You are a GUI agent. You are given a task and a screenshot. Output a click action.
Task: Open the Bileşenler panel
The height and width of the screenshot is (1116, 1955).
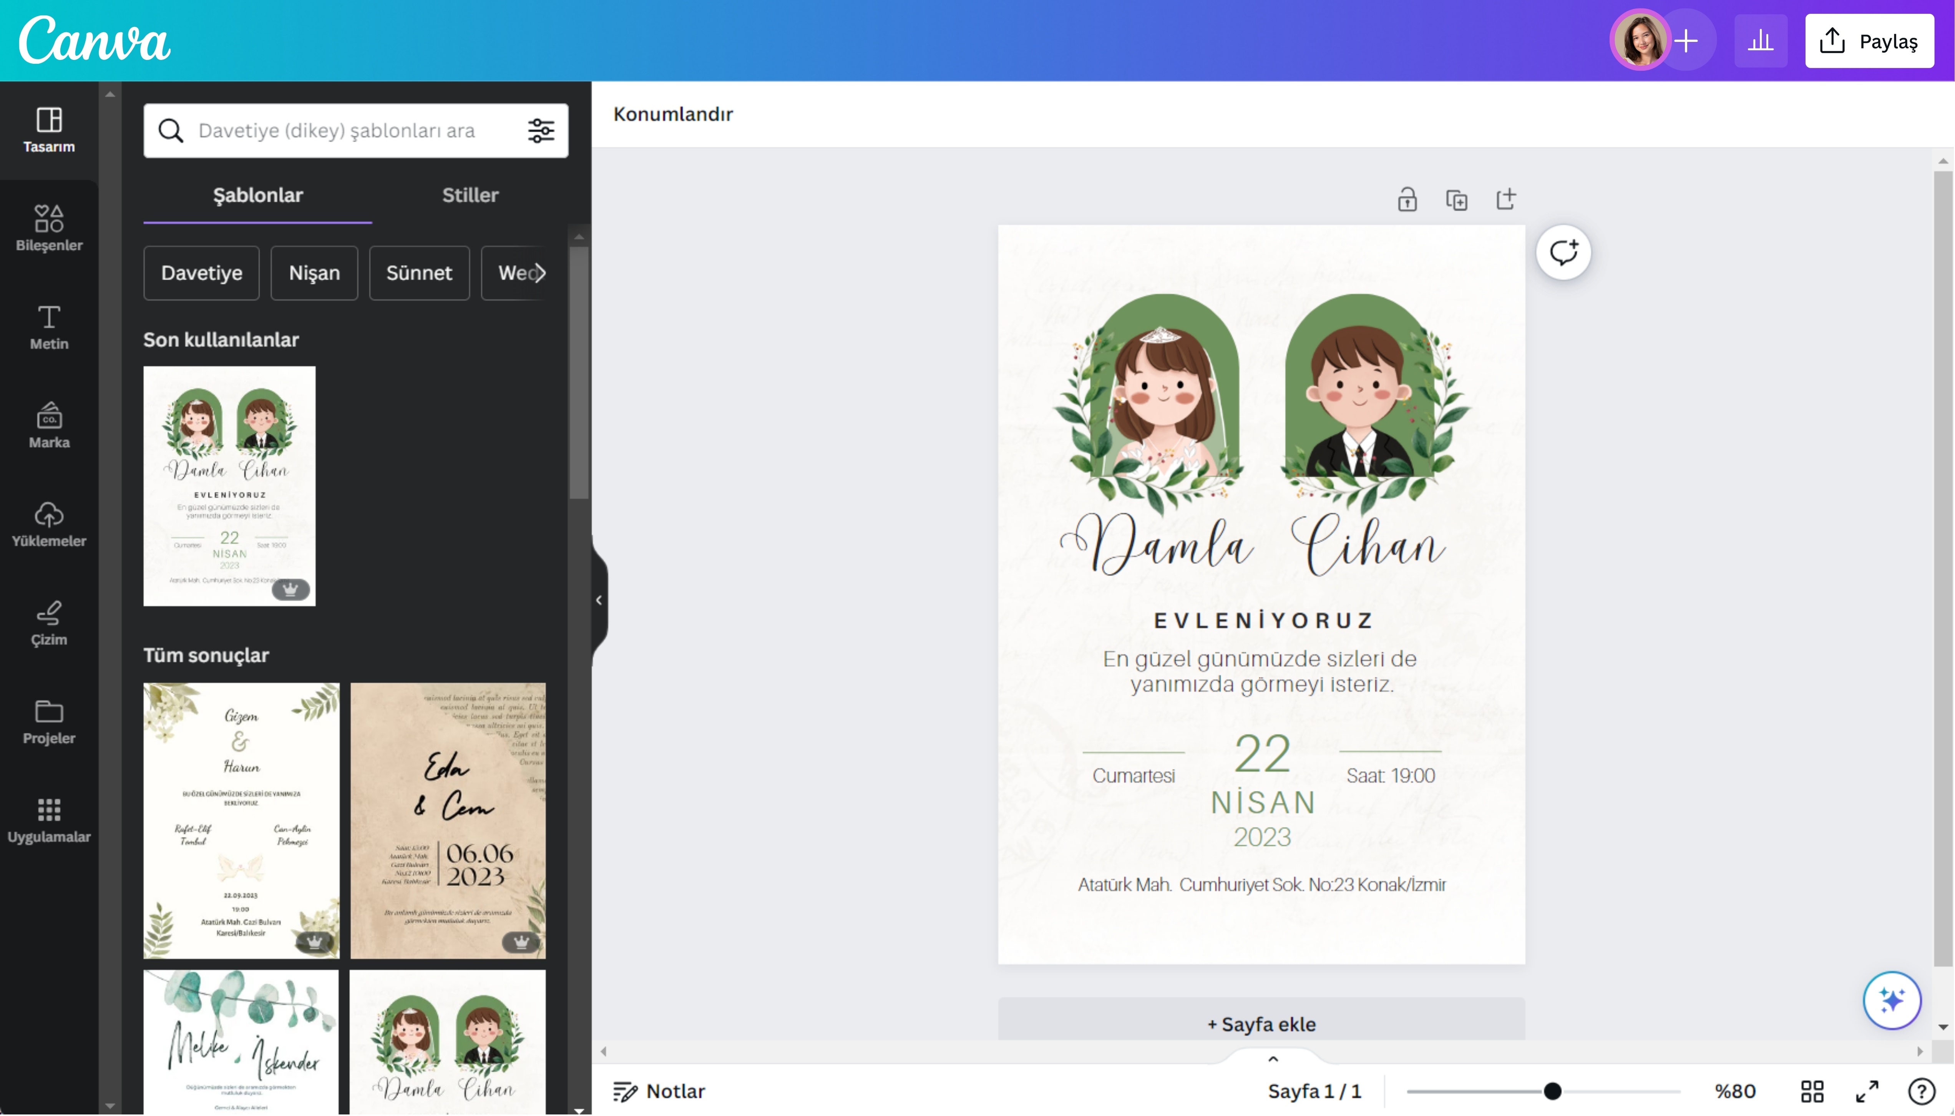(48, 227)
